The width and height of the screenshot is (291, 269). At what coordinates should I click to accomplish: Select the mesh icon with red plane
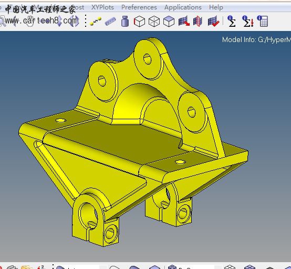click(198, 21)
